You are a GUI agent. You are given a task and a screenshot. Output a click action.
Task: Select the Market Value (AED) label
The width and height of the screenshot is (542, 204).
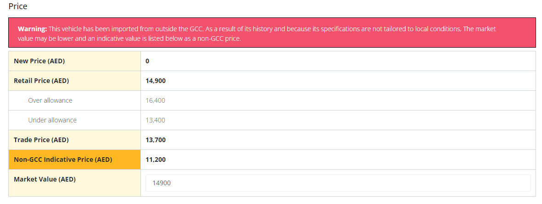pos(45,179)
